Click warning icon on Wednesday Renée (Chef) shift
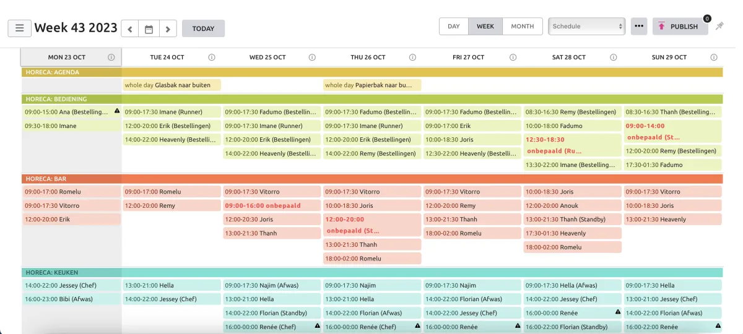743x334 pixels. point(317,326)
